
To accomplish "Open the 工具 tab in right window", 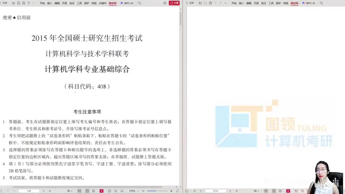I will pos(271,3).
